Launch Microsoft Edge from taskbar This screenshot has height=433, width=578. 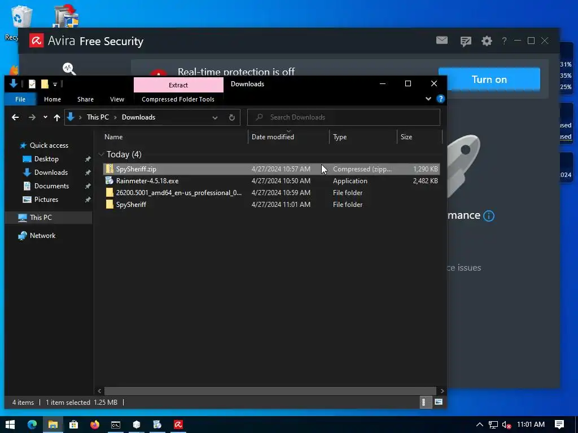[x=32, y=425]
